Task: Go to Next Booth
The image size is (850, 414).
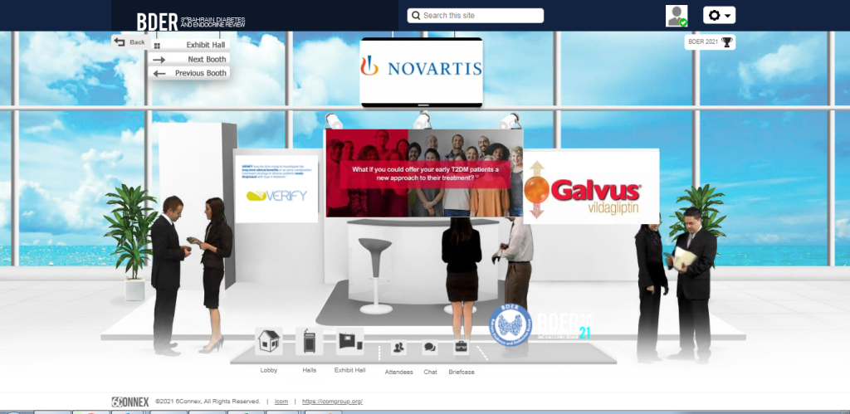Action: [x=188, y=59]
